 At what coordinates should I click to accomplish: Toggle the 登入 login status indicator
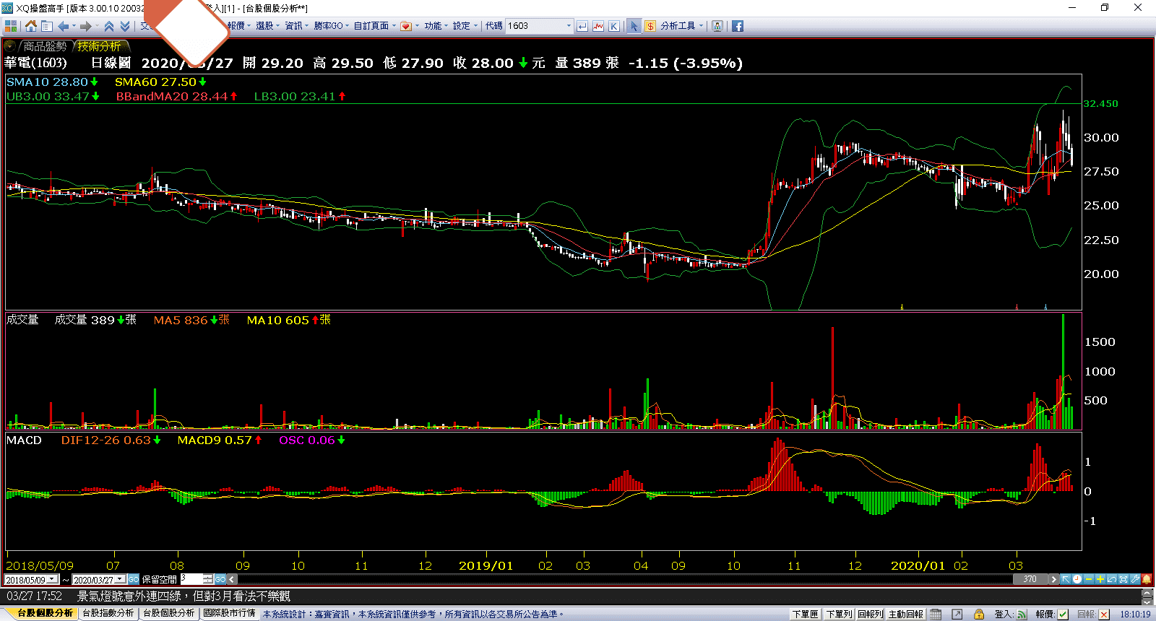pyautogui.click(x=1022, y=614)
